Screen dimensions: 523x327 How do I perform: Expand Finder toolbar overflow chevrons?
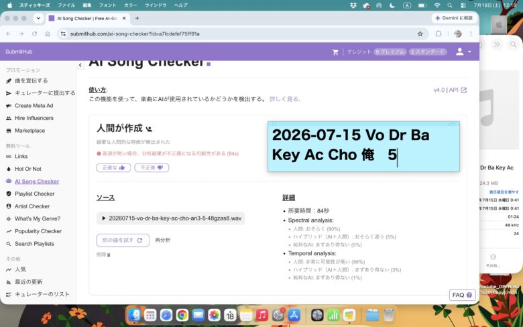(x=497, y=44)
